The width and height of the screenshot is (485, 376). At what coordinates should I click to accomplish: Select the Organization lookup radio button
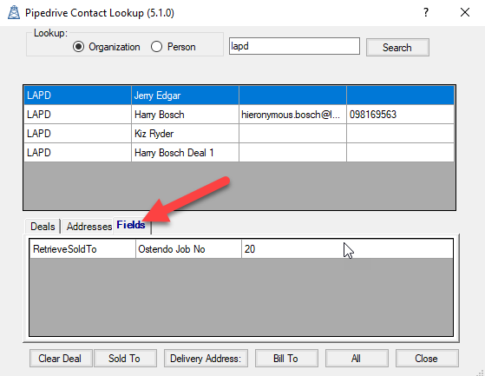79,47
